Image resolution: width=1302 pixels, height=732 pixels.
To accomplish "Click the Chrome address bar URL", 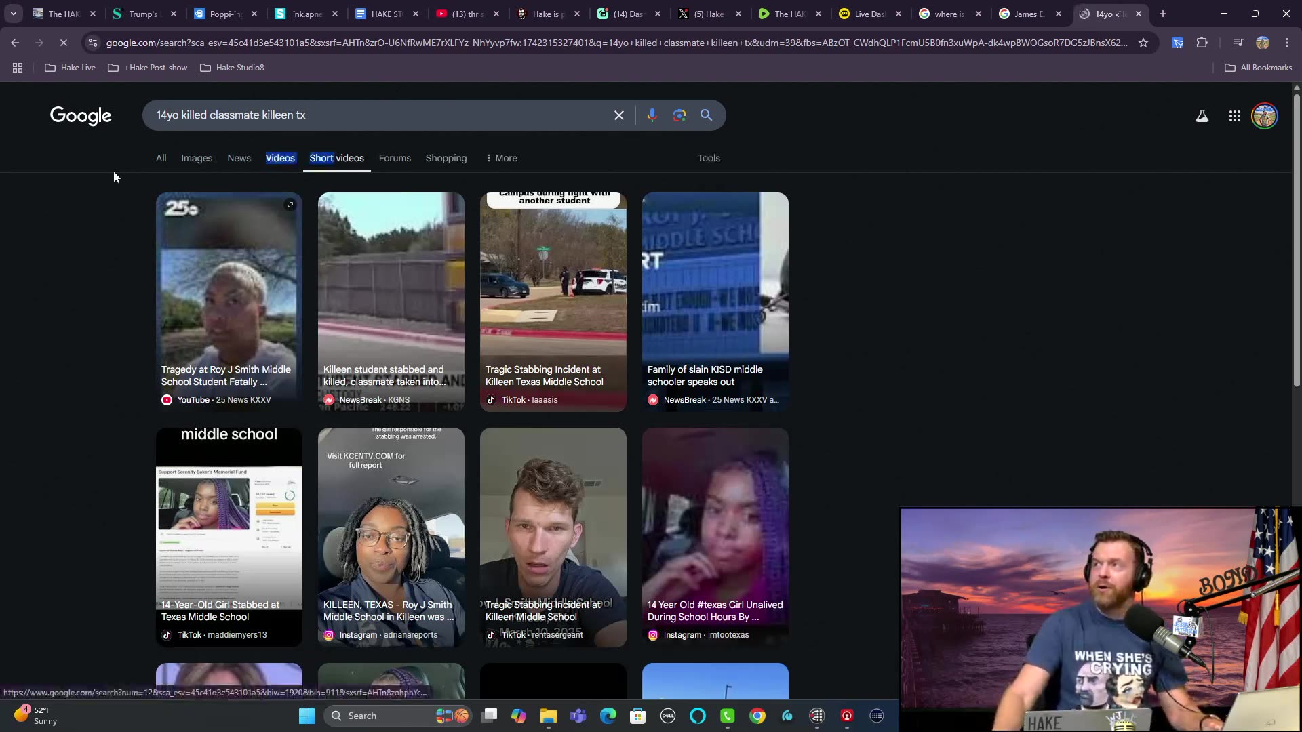I will click(616, 43).
